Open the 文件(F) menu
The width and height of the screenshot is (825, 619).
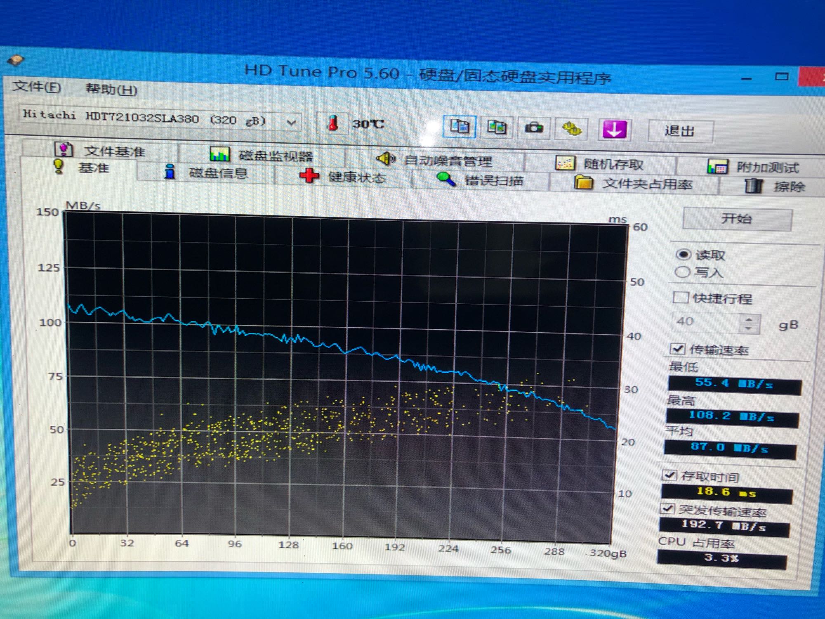tap(37, 87)
